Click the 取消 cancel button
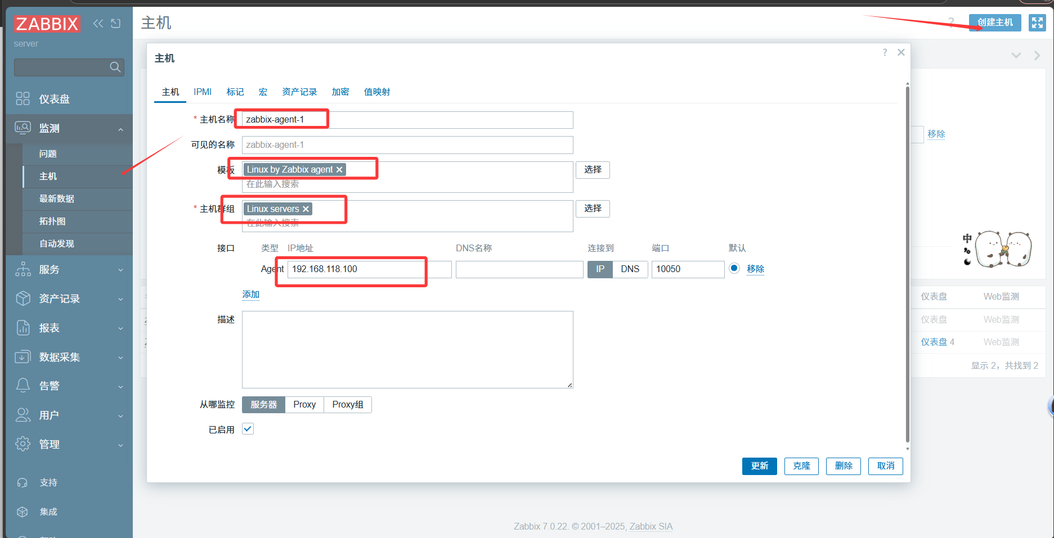Viewport: 1054px width, 538px height. pos(886,466)
